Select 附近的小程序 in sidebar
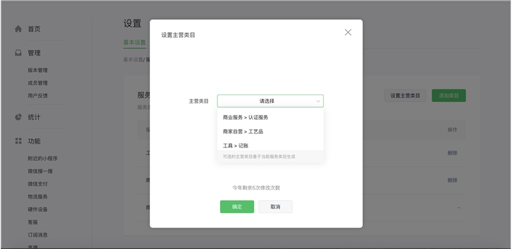The width and height of the screenshot is (512, 249). (42, 158)
